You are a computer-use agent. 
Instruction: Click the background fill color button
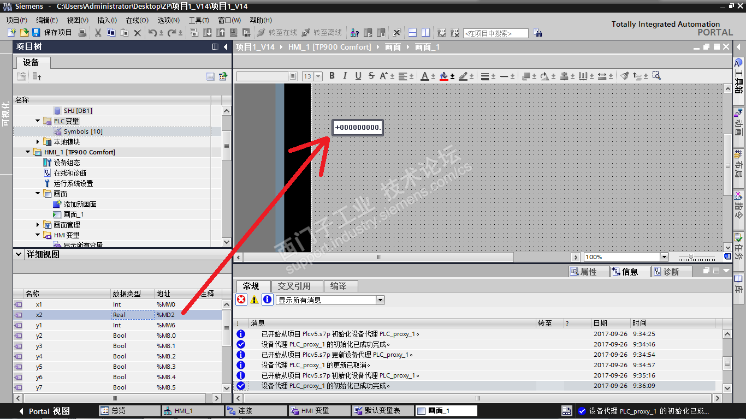coord(444,76)
